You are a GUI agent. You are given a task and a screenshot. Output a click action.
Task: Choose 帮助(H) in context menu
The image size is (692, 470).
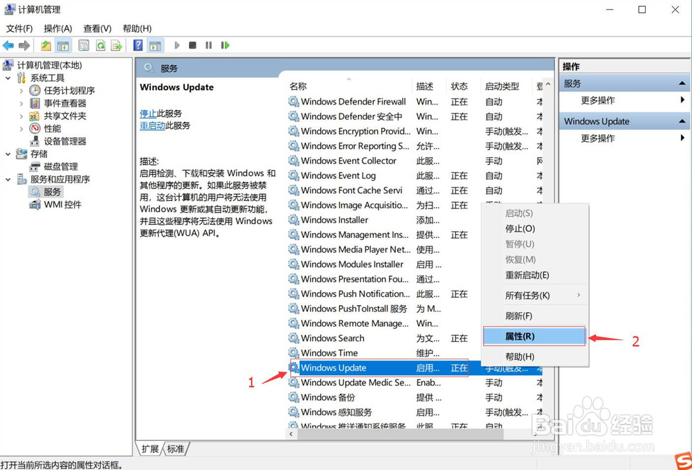tap(536, 356)
